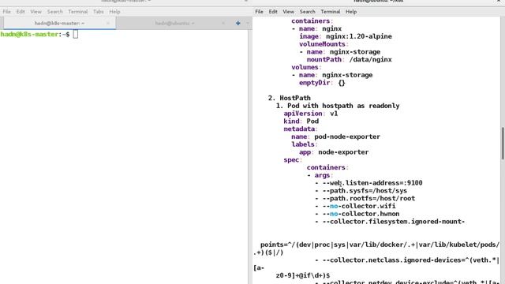505x284 pixels.
Task: Switch to the hadn@k8s-master tab
Action: 60,23
